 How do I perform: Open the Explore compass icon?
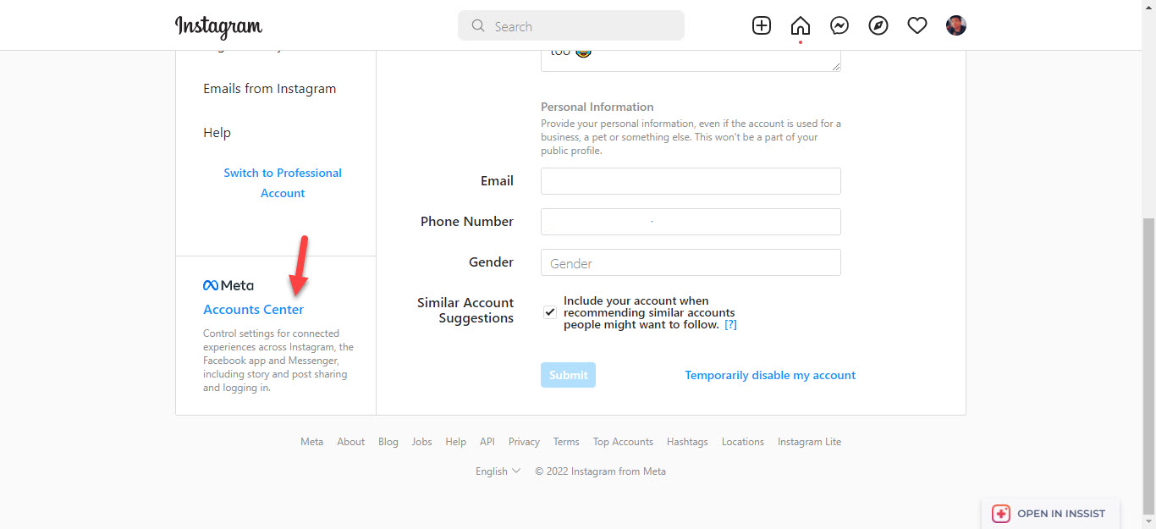[878, 25]
